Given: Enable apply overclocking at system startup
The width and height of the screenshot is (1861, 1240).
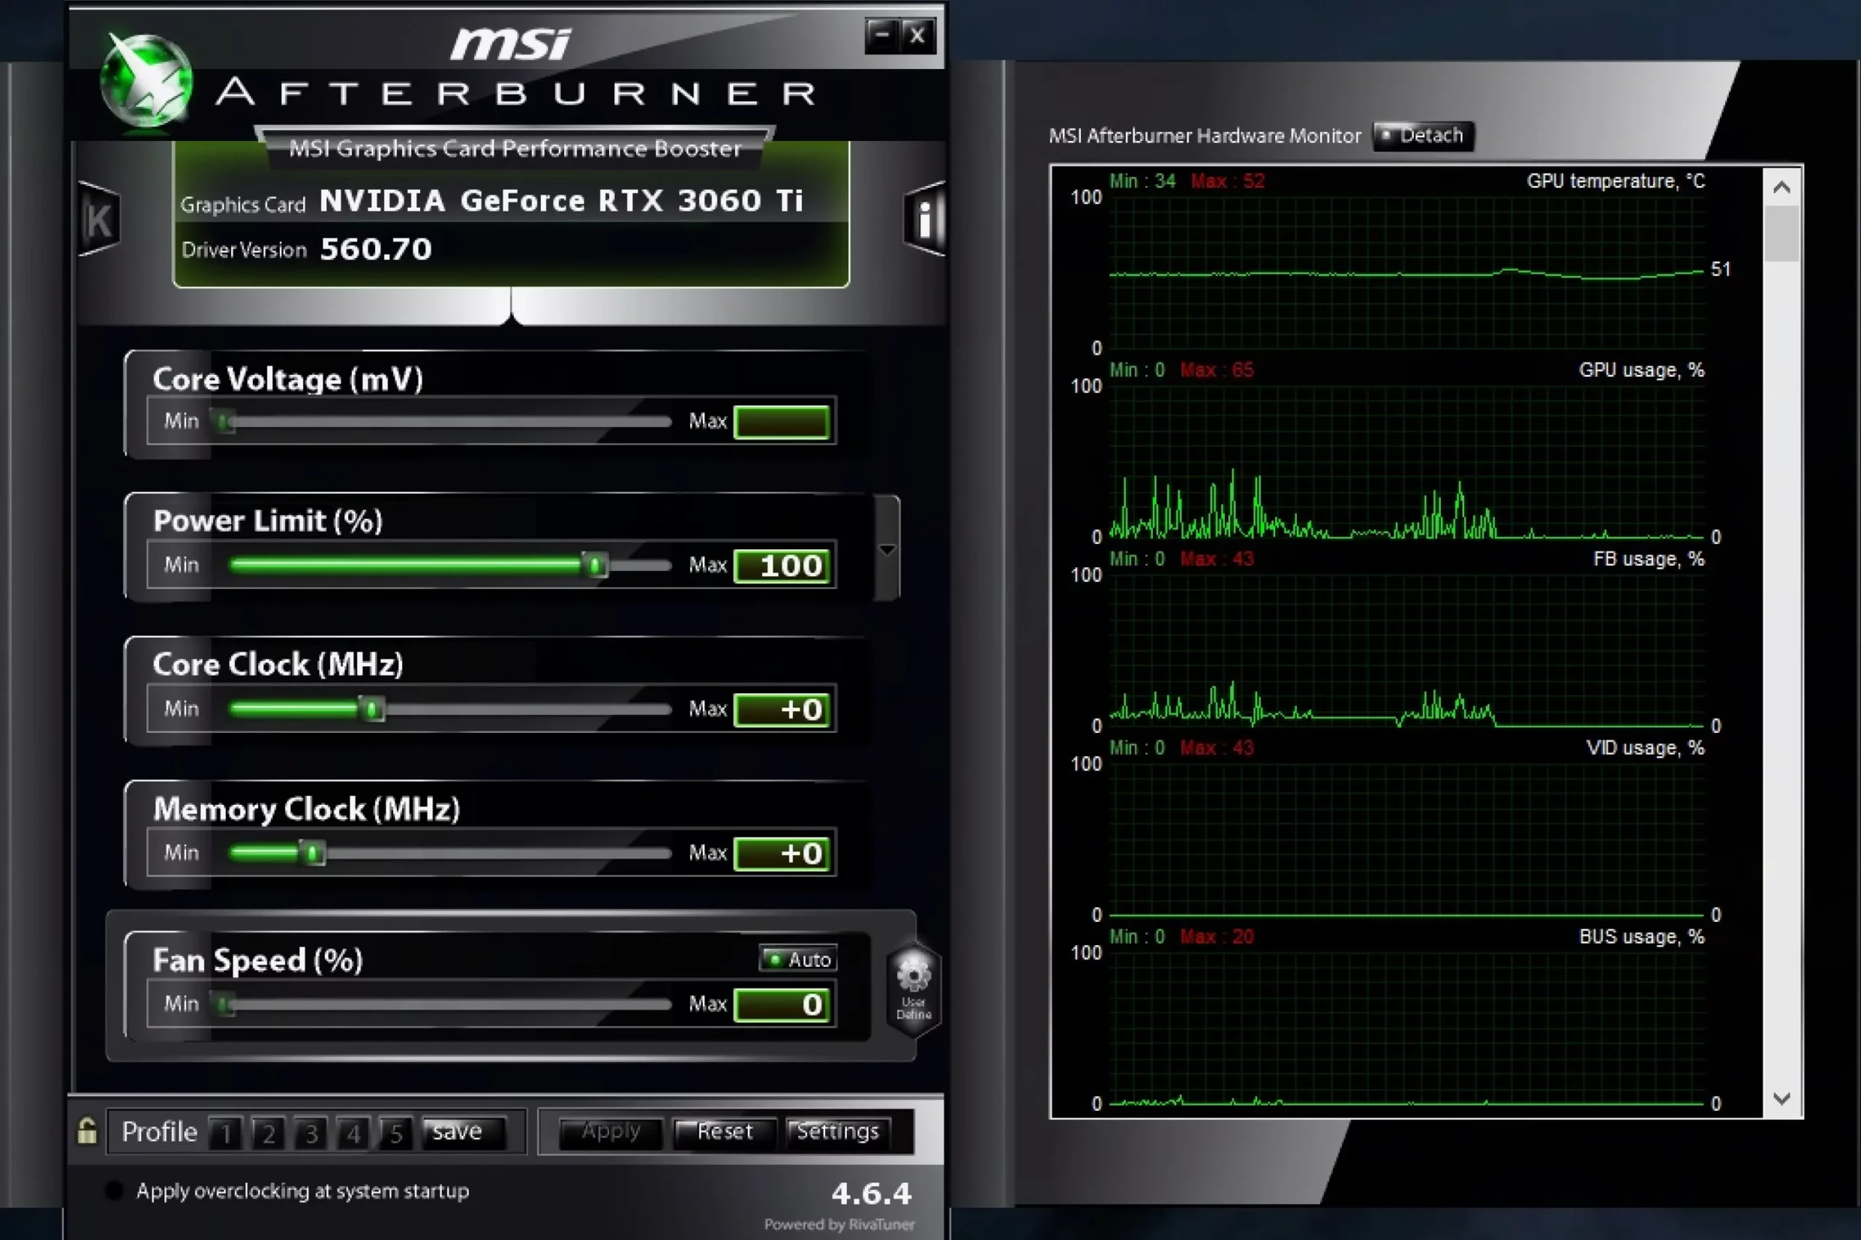Looking at the screenshot, I should click(114, 1190).
